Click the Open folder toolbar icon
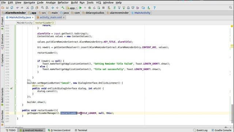Screen dimensions: 234x132 3,8
